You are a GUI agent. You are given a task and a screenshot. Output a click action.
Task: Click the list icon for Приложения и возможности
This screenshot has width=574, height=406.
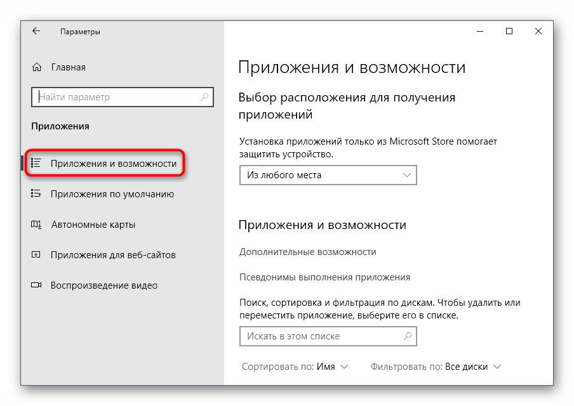pos(36,164)
